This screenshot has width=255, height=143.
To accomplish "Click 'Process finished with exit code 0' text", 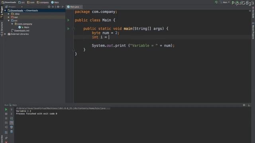I will [x=36, y=114].
